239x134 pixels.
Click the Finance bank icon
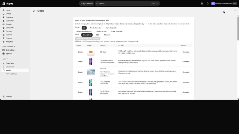pyautogui.click(x=4, y=38)
